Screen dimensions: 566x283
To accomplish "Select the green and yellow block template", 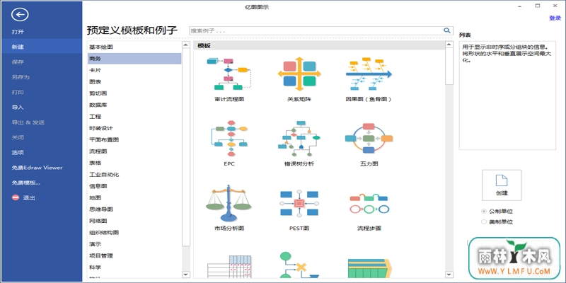I will [369, 269].
